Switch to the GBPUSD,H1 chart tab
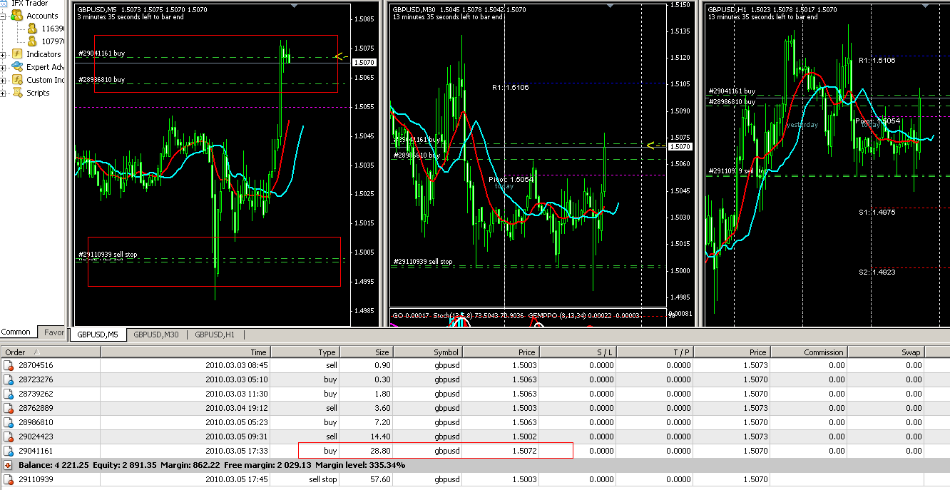The image size is (950, 490). tap(215, 335)
